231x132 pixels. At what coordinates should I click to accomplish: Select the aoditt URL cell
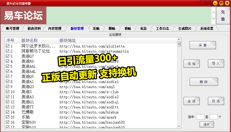pos(89,107)
